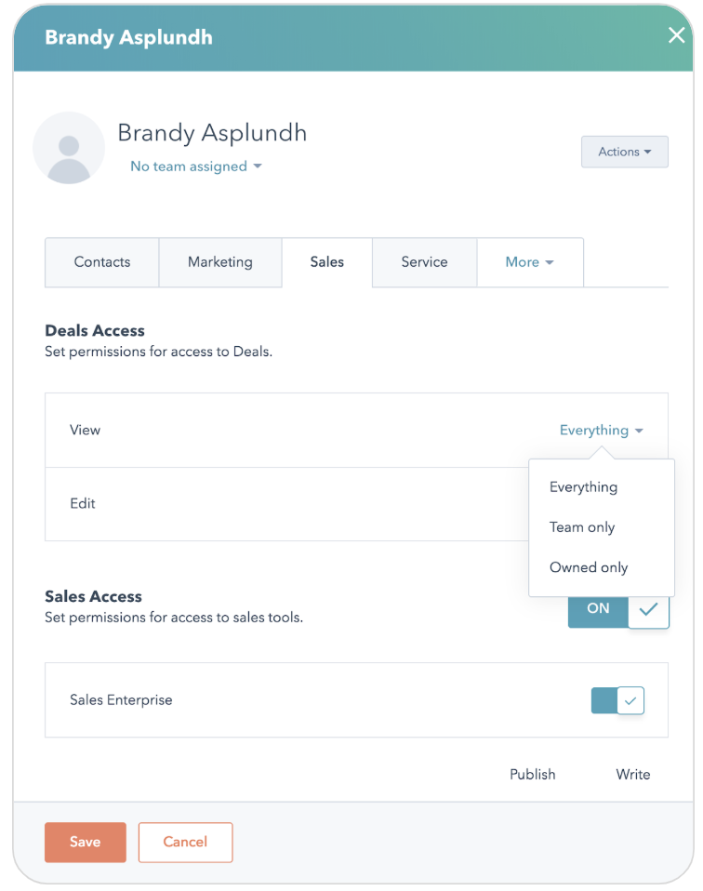
Task: Disable the Sales Enterprise toggle
Action: pos(617,700)
